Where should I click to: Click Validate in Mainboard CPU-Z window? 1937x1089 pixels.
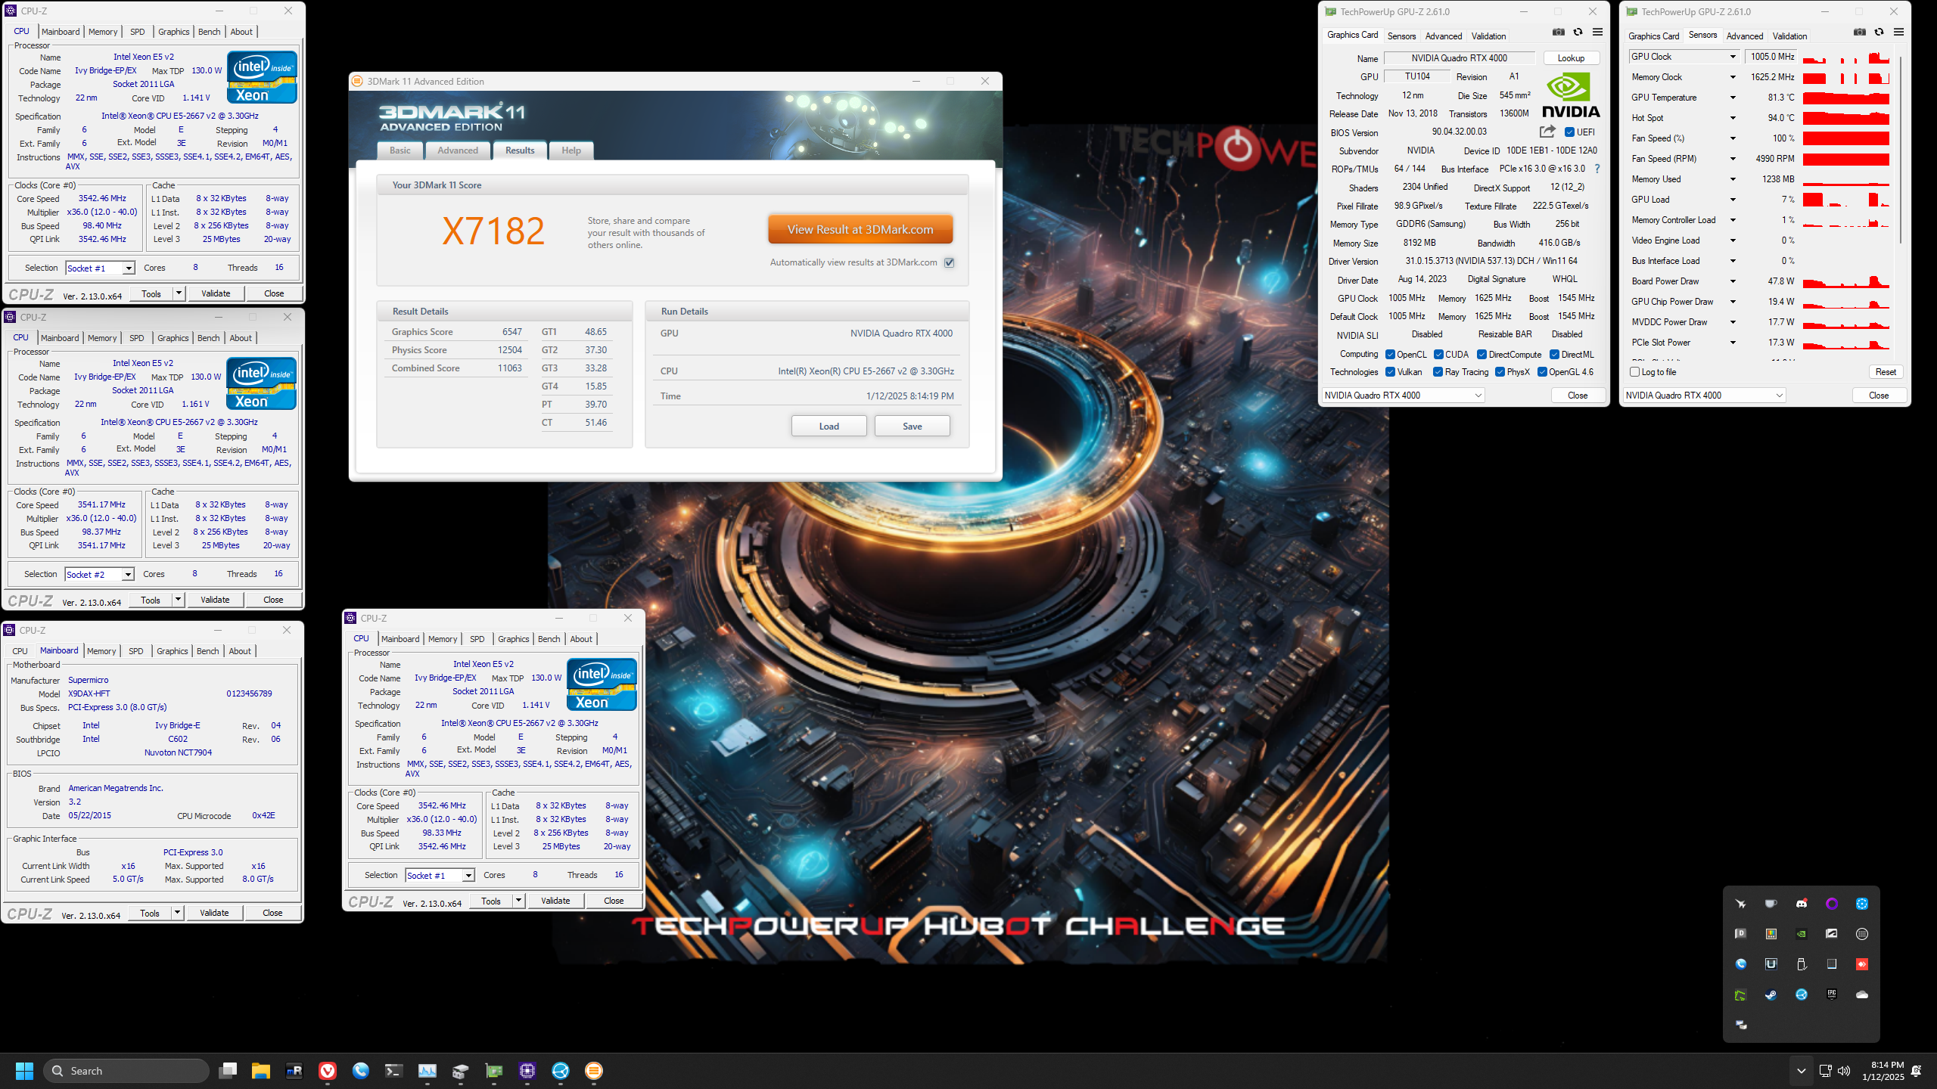[214, 913]
